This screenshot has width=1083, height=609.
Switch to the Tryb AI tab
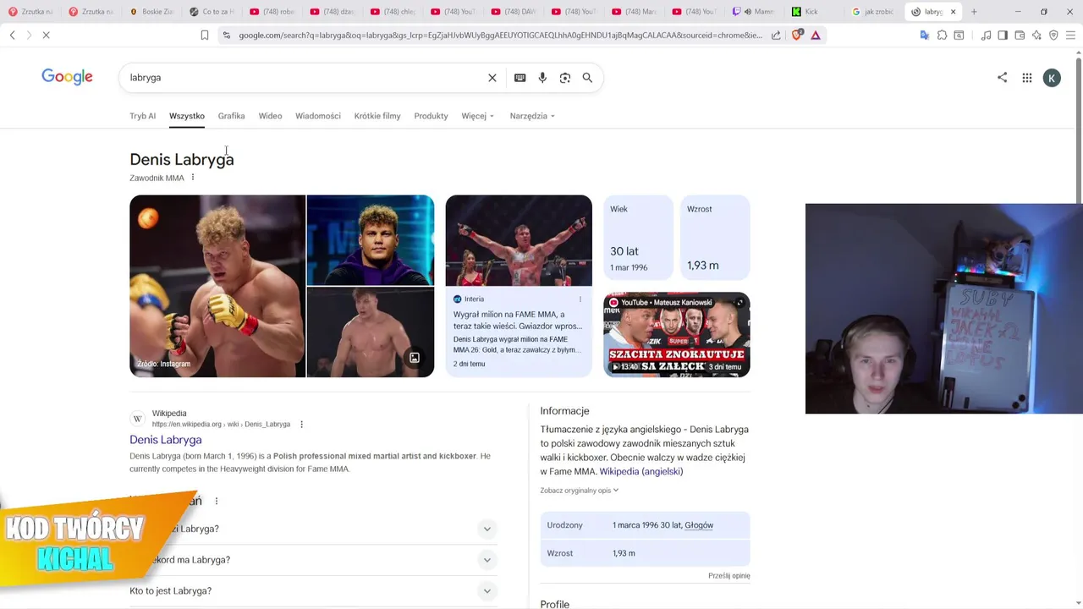coord(142,116)
